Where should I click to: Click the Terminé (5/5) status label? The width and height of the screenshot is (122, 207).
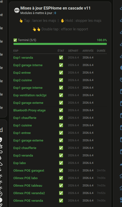(25, 40)
